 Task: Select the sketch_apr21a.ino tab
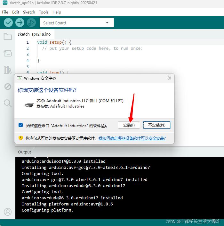pos(34,34)
